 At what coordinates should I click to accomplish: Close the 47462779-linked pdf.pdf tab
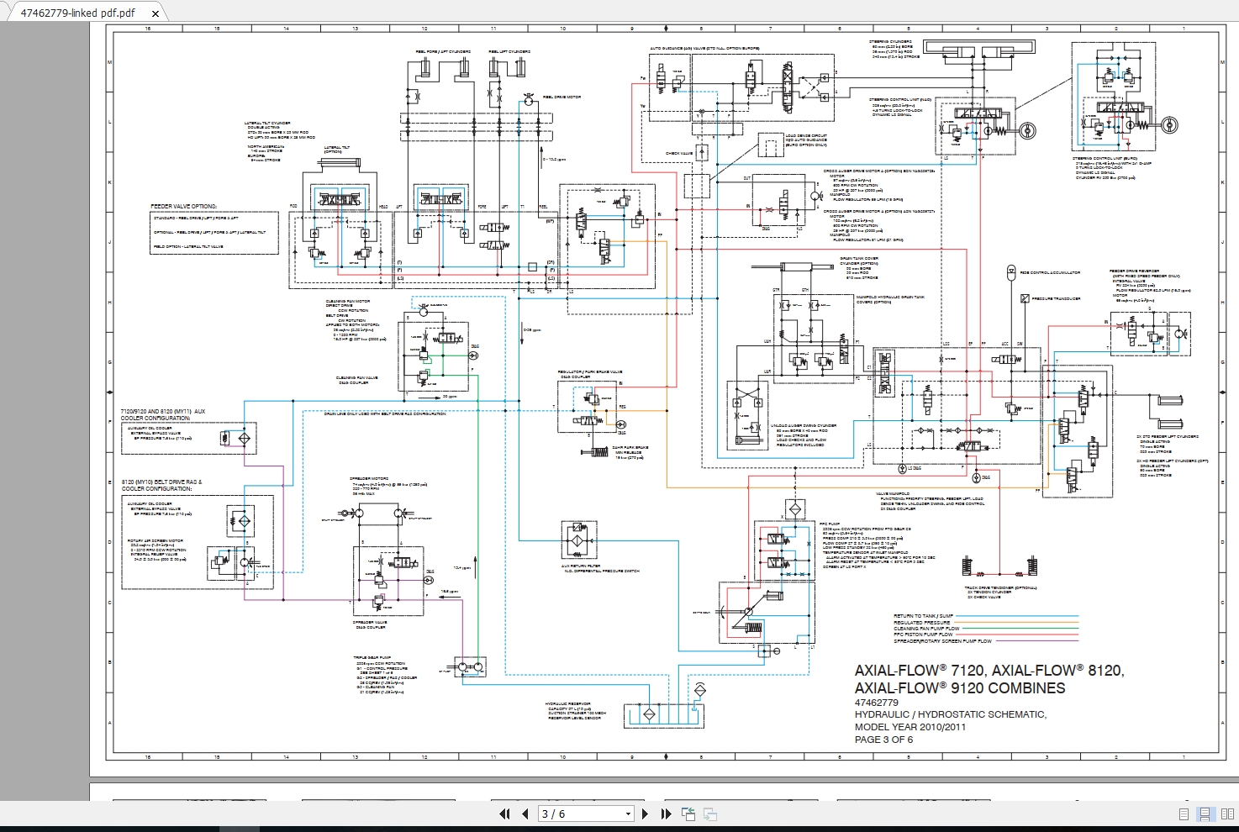coord(154,14)
